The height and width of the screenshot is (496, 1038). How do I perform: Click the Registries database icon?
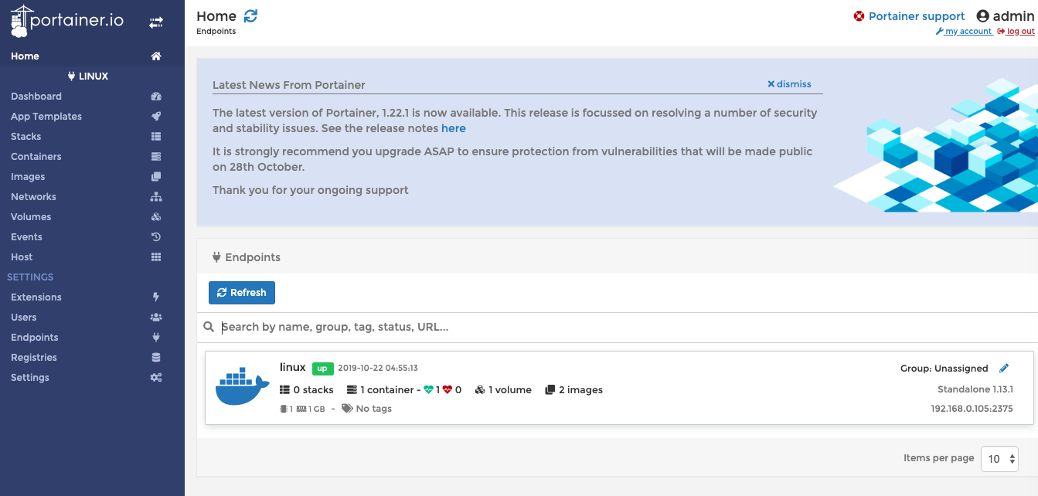tap(156, 358)
